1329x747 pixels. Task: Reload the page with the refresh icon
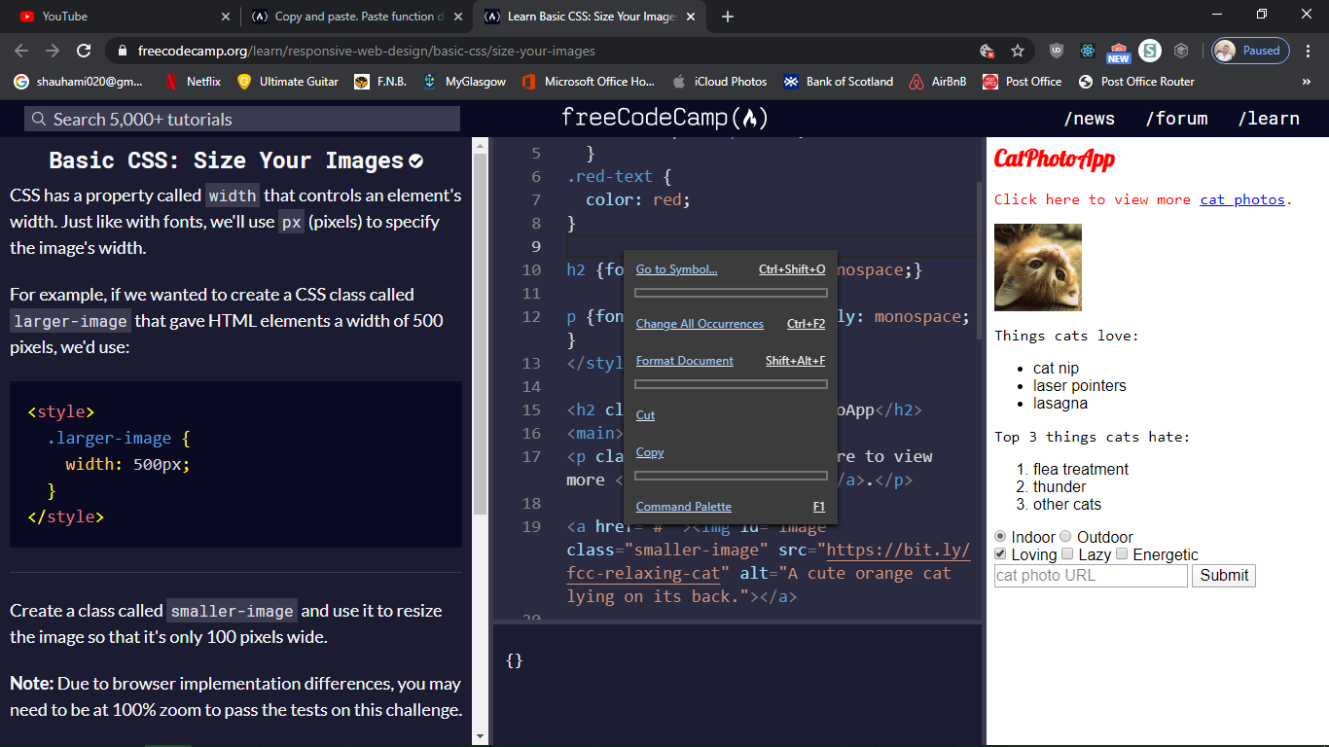pyautogui.click(x=84, y=51)
